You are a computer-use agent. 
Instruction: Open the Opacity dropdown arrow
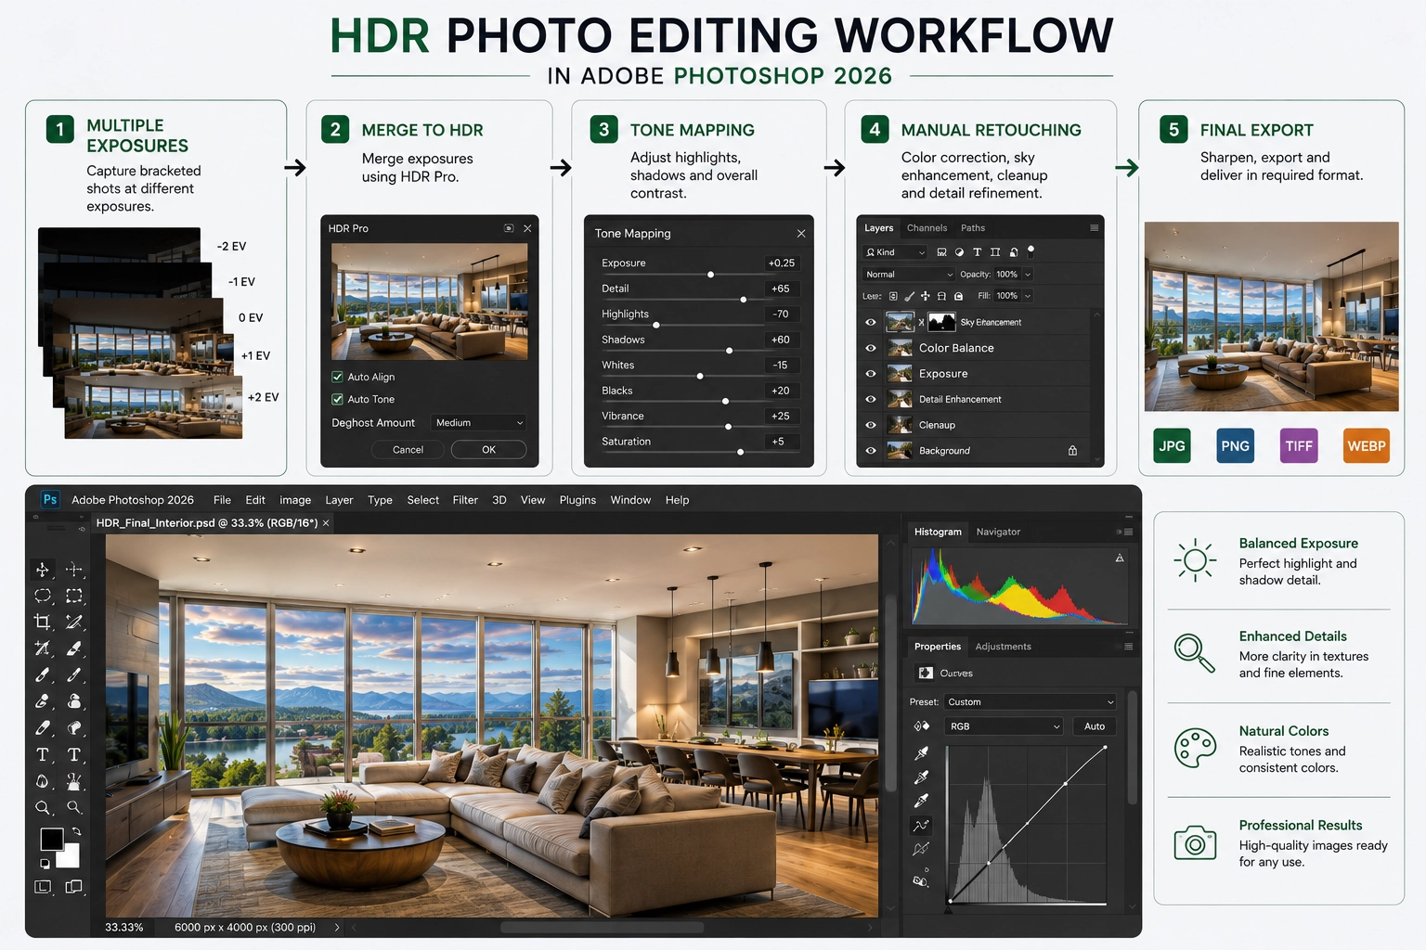(x=1028, y=275)
